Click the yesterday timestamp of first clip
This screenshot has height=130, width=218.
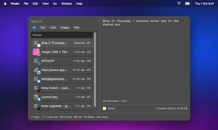[x=79, y=43]
